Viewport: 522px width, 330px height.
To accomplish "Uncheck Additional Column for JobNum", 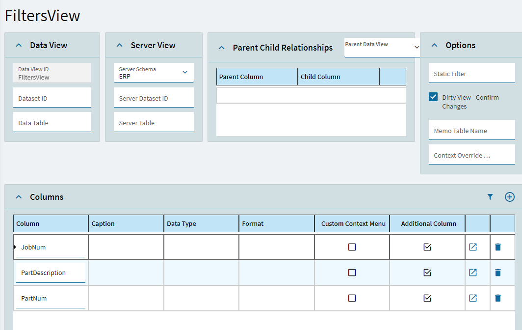I will pos(427,247).
